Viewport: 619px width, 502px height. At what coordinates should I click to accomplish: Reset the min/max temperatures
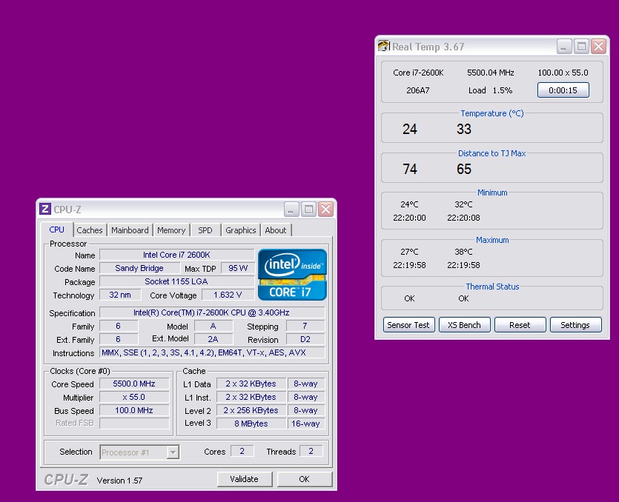pos(520,325)
